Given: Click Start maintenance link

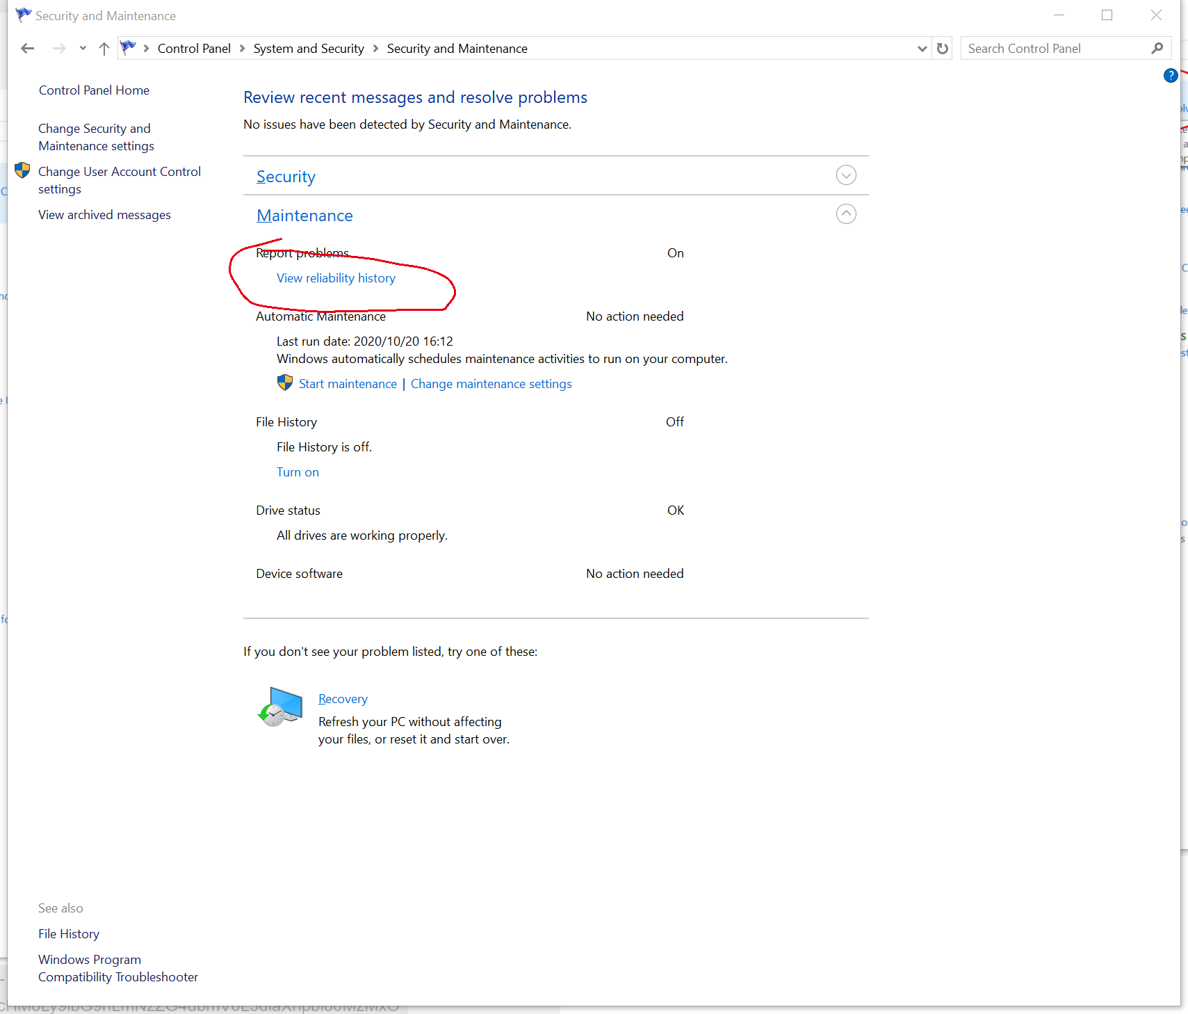Looking at the screenshot, I should tap(348, 383).
